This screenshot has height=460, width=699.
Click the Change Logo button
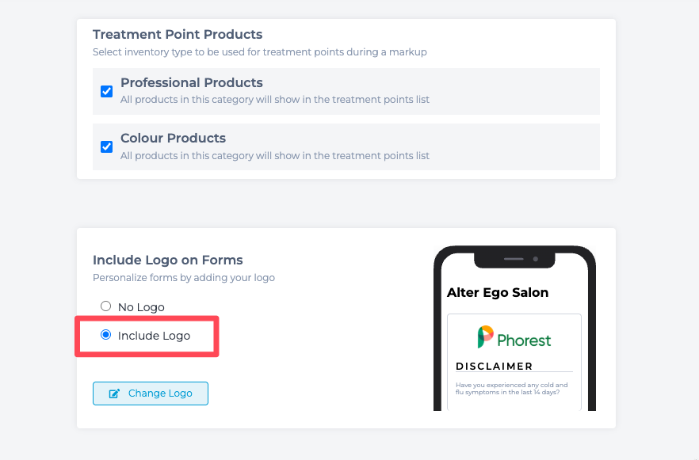click(x=151, y=393)
